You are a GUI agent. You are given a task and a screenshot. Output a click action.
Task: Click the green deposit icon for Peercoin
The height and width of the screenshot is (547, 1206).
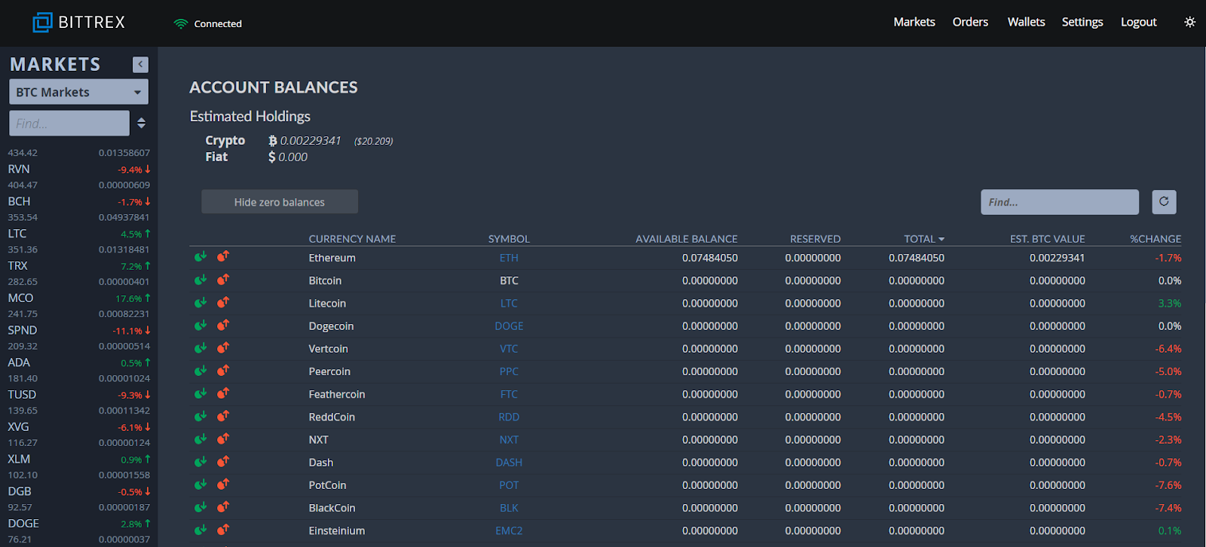(200, 370)
